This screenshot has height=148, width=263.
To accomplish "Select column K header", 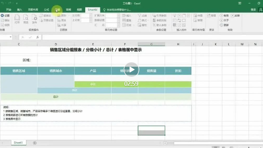I will click(x=216, y=44).
